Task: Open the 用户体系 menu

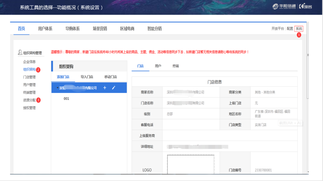Action: tap(45, 29)
